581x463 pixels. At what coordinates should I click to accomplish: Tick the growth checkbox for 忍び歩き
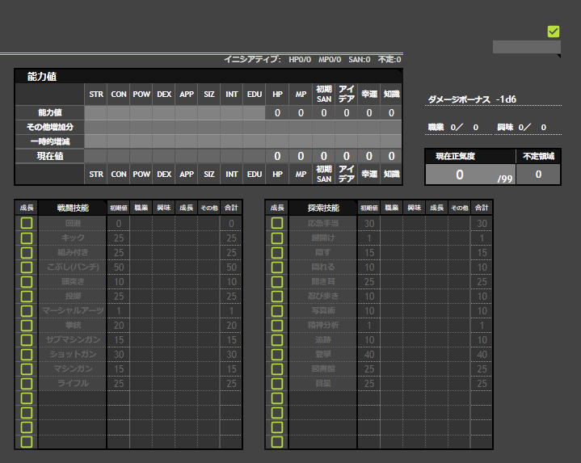(x=277, y=296)
